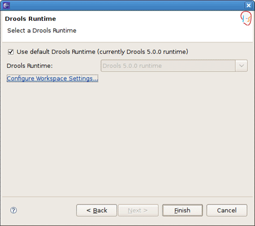
Task: Uncheck Use default Drools Runtime checkbox
Action: tap(11, 52)
